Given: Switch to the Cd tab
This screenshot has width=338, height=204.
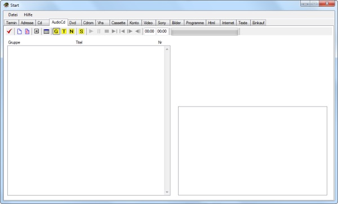Looking at the screenshot, I should (42, 23).
